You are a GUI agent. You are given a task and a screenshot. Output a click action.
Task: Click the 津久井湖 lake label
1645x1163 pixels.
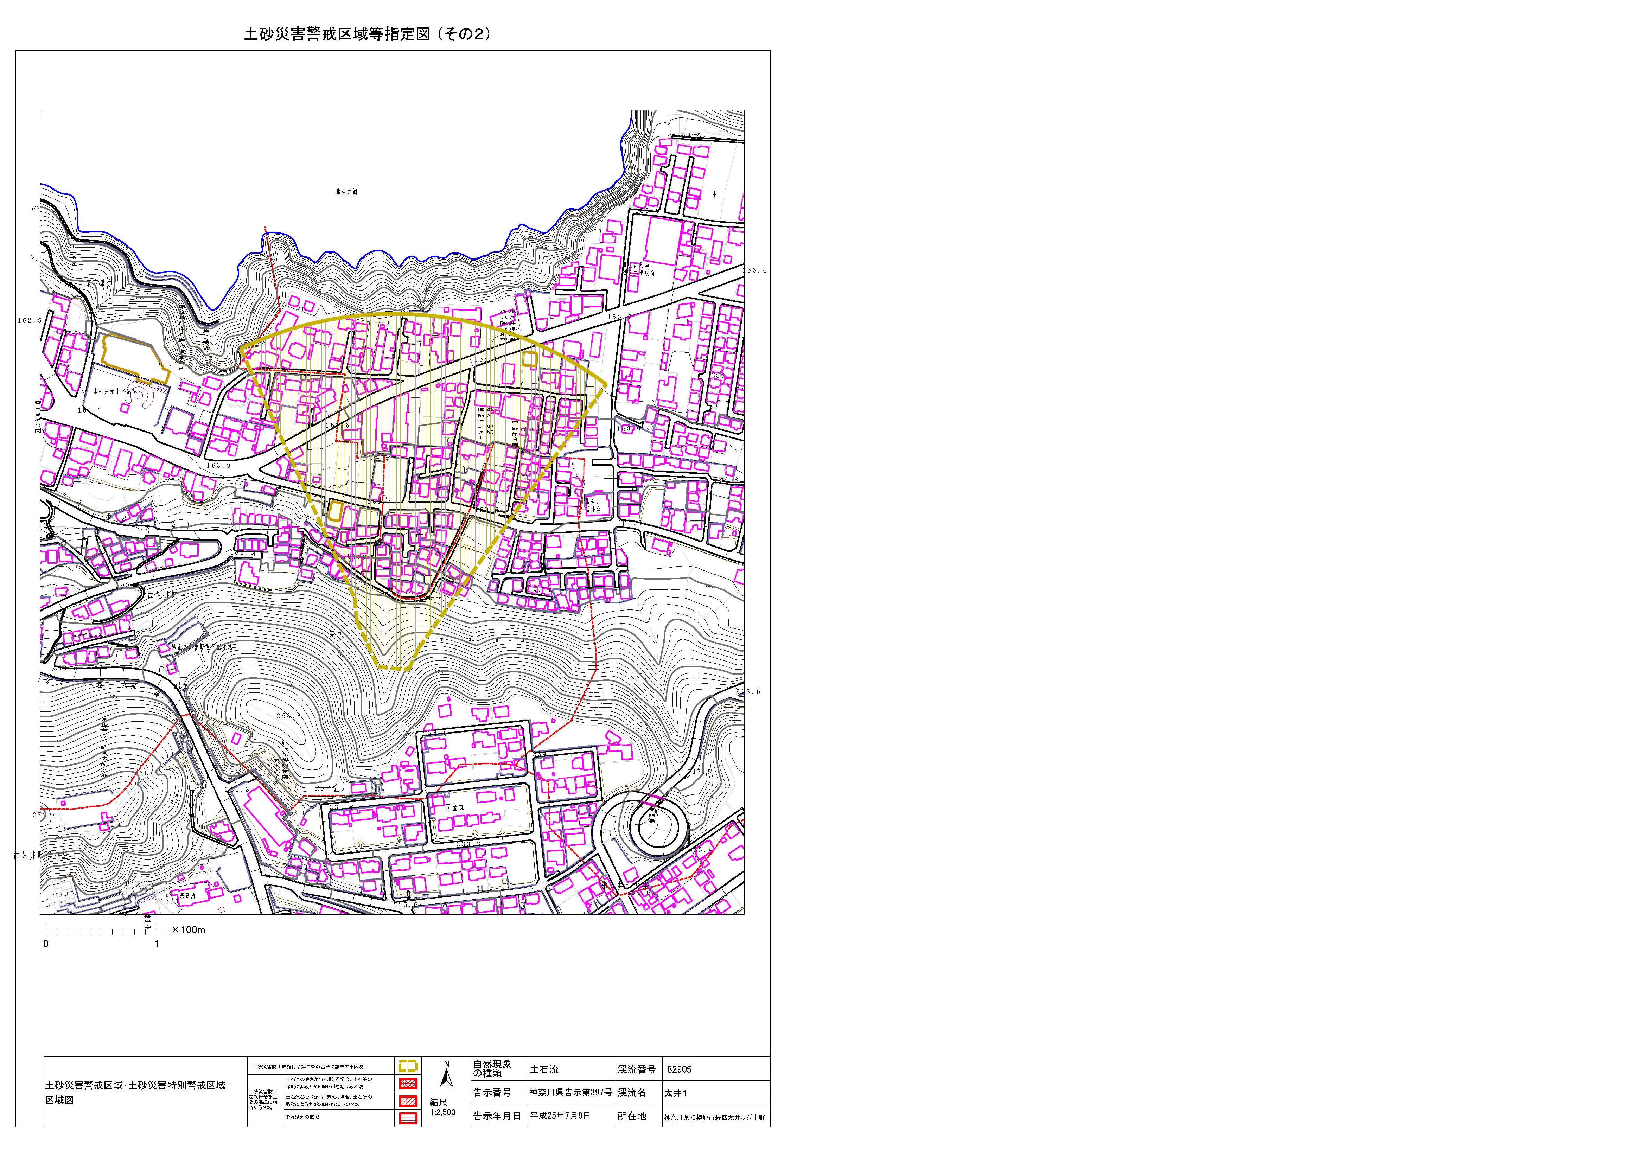click(346, 192)
